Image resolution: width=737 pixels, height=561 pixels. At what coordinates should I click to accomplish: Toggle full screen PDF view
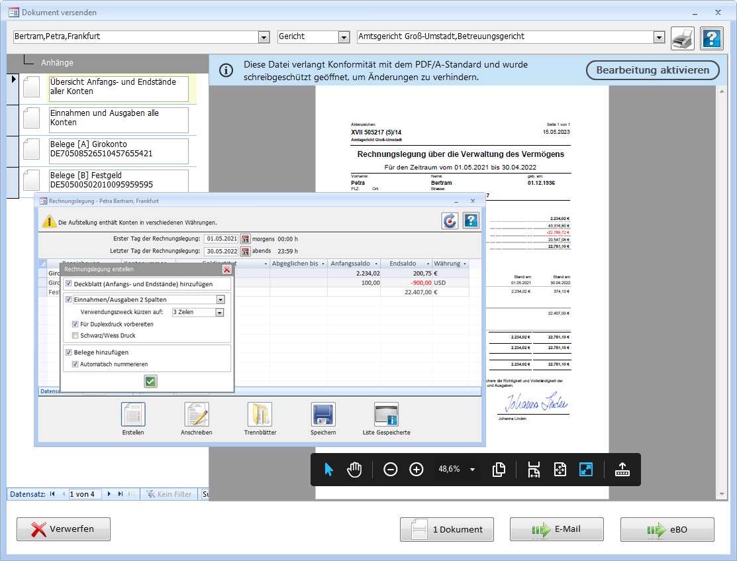click(586, 470)
